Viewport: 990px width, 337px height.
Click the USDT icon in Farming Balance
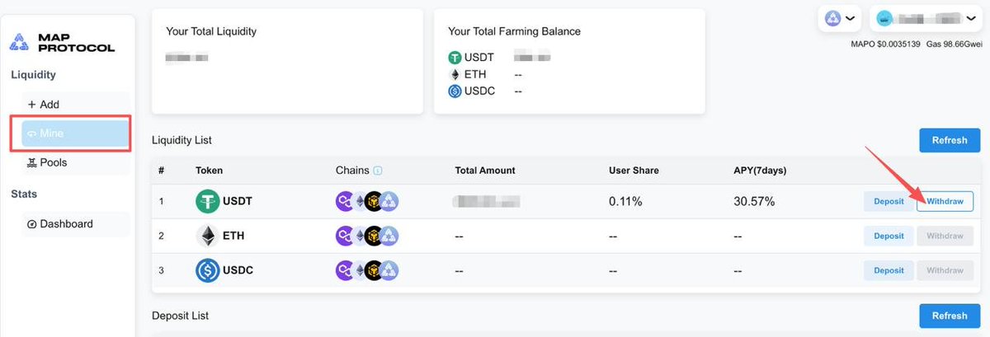[454, 58]
